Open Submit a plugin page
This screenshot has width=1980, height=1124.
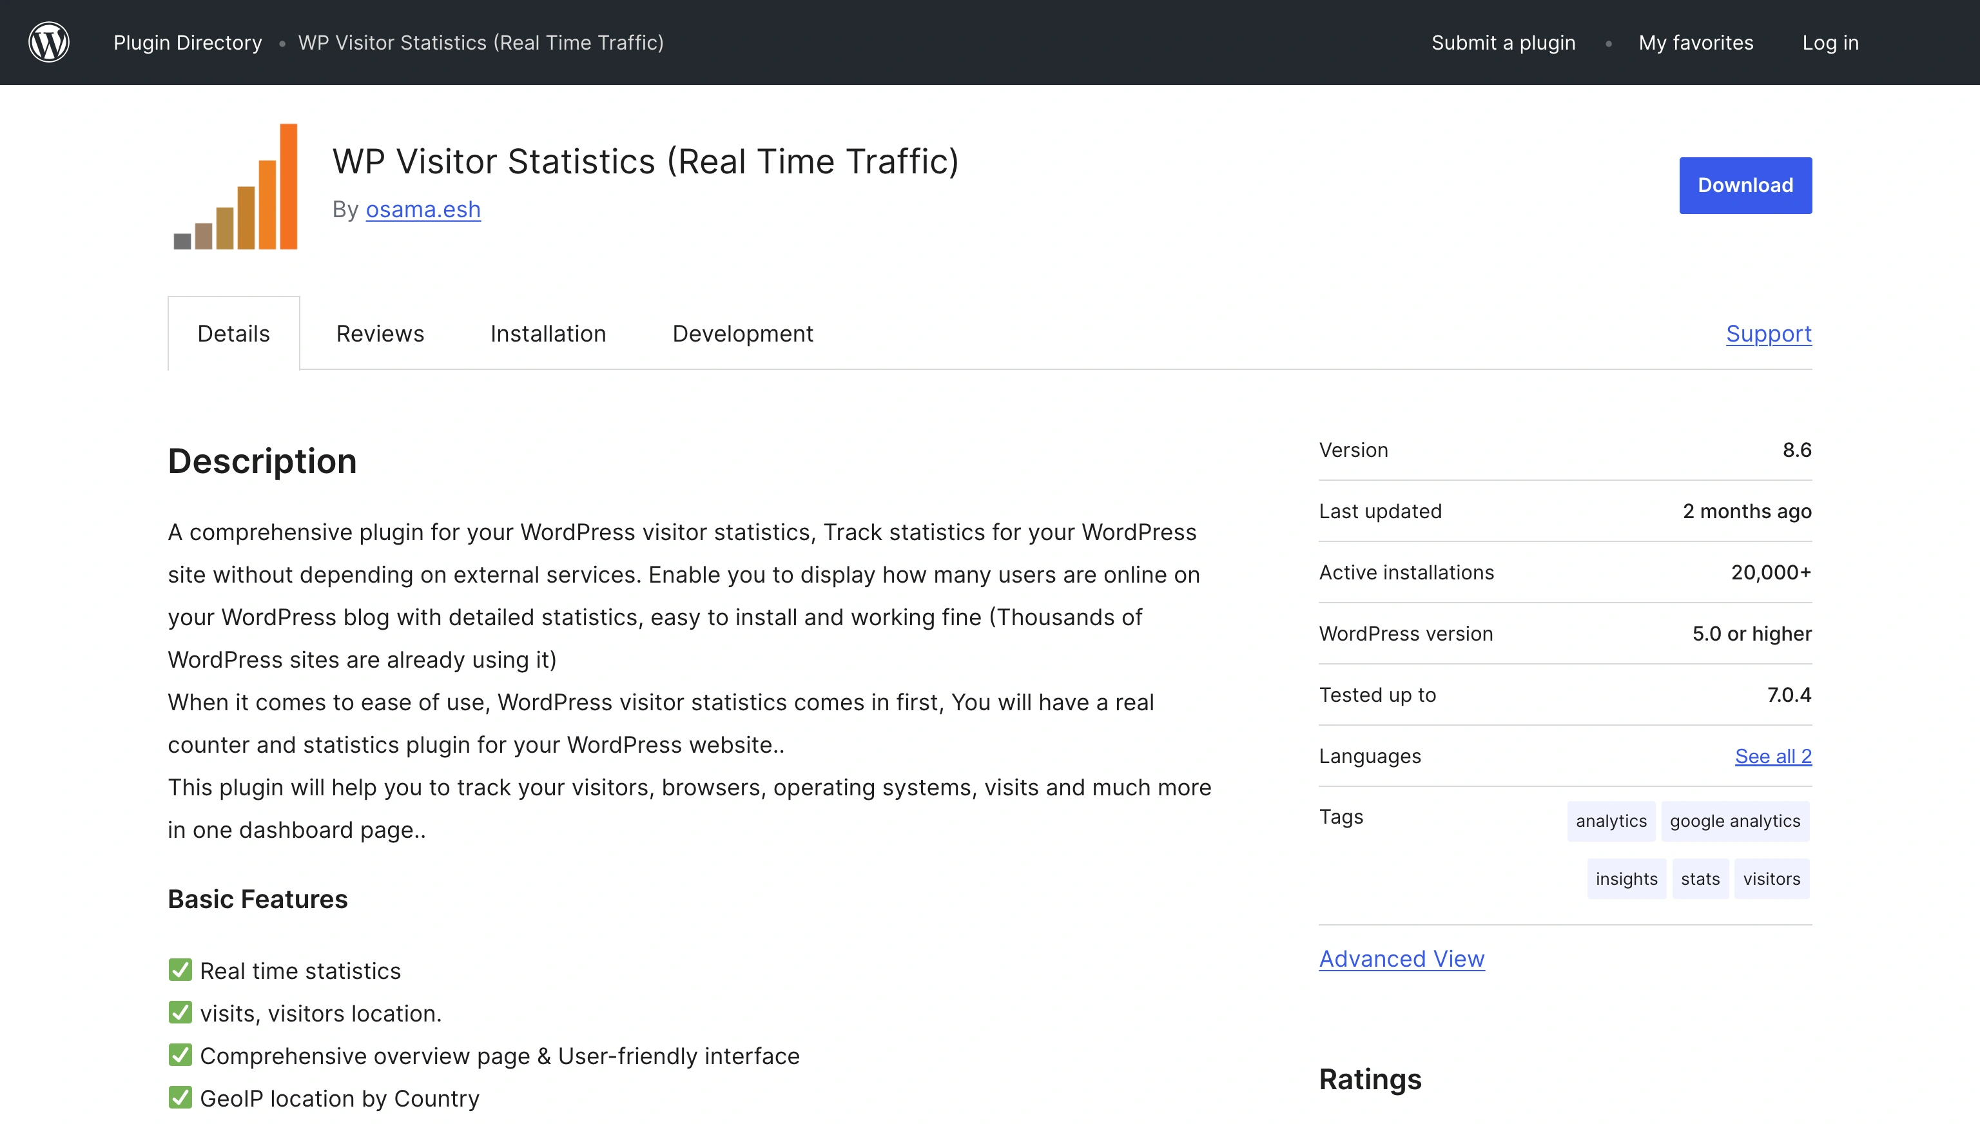[1503, 43]
